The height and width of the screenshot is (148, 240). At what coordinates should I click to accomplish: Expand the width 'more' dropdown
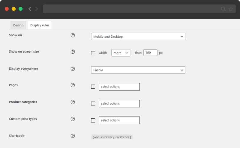[121, 53]
